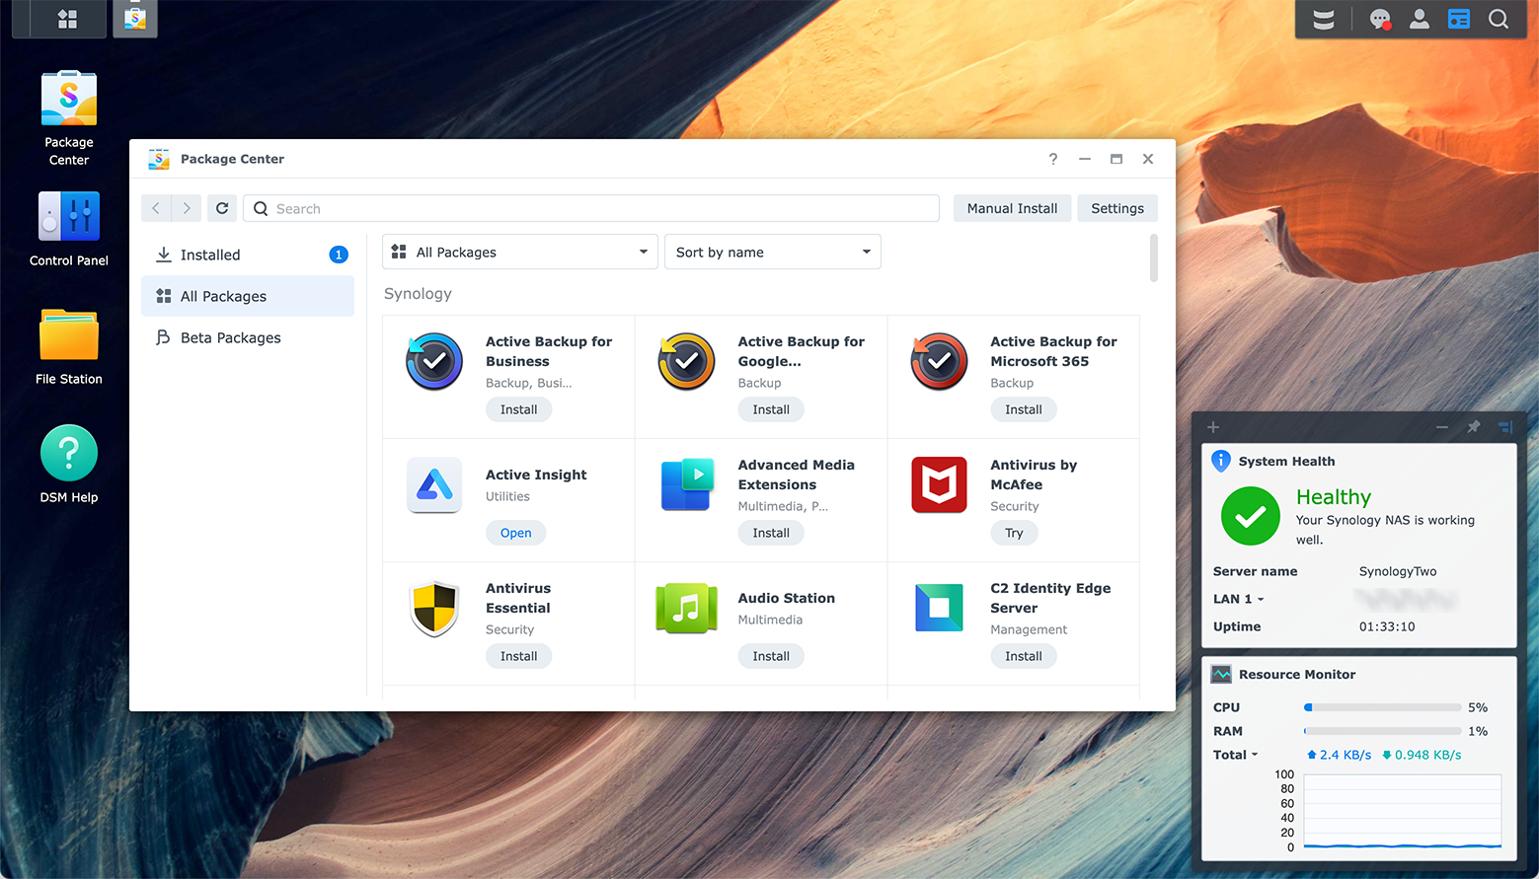
Task: Open the DSM search magnifier icon
Action: tap(1499, 19)
